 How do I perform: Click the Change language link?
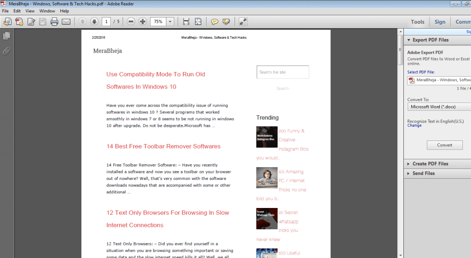(414, 125)
